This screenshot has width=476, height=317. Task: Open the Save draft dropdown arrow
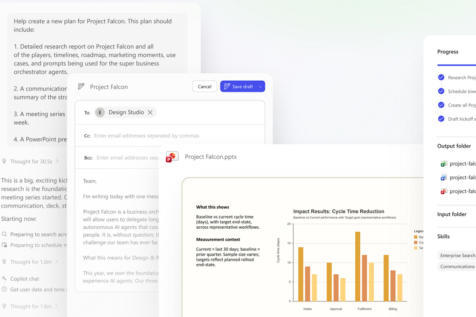[260, 86]
